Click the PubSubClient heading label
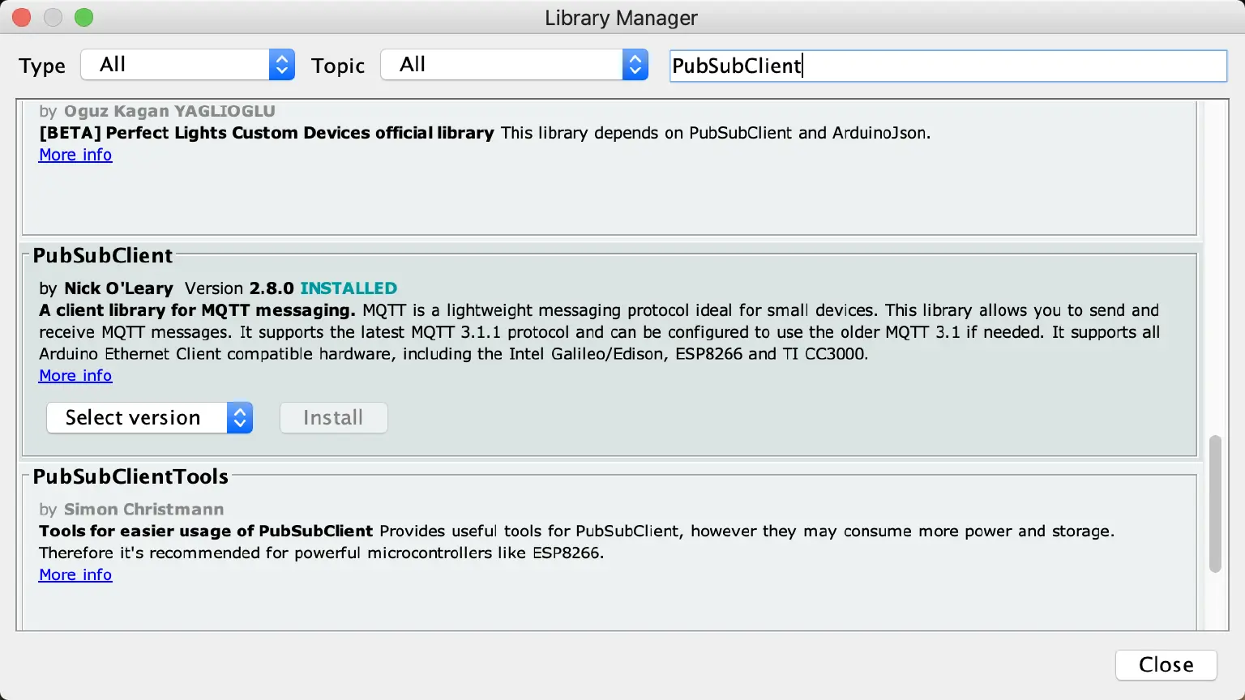This screenshot has height=700, width=1245. (103, 255)
